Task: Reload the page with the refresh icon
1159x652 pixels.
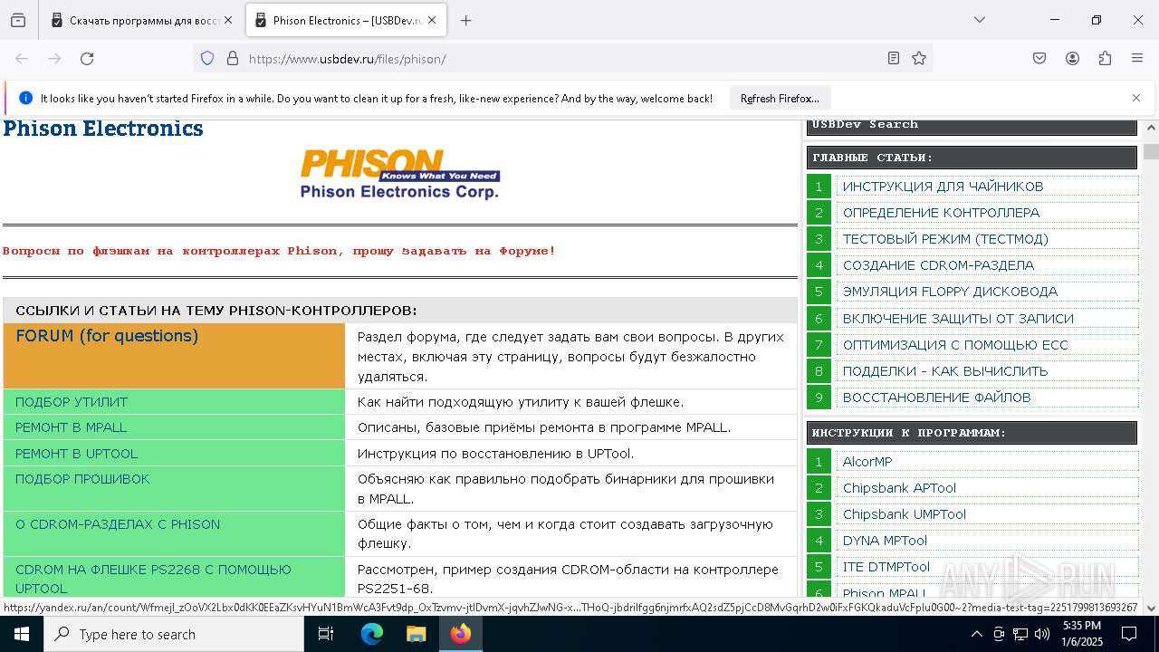Action: [x=87, y=59]
